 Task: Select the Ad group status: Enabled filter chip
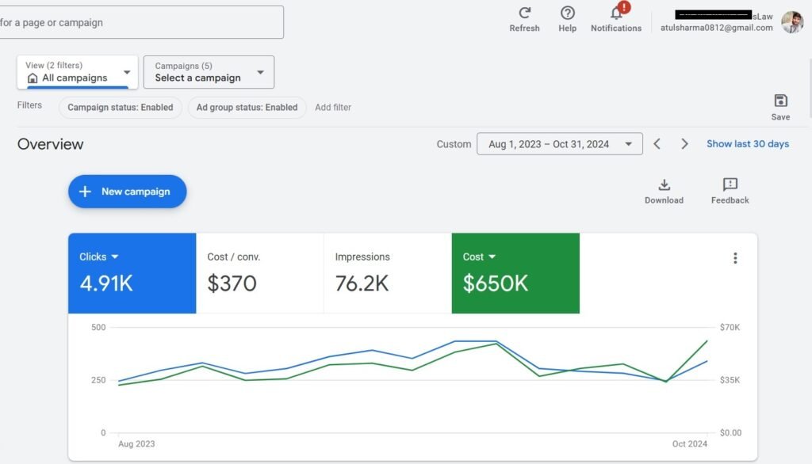tap(247, 107)
